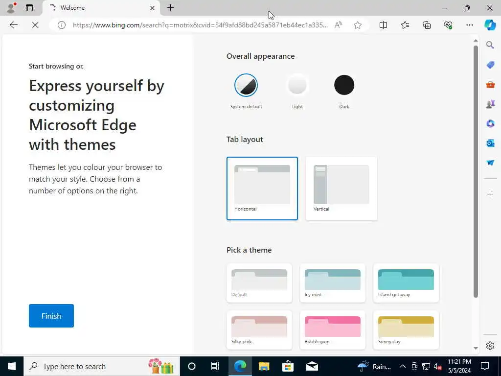The width and height of the screenshot is (501, 376).
Task: Open Cortana circle icon
Action: pos(191,366)
